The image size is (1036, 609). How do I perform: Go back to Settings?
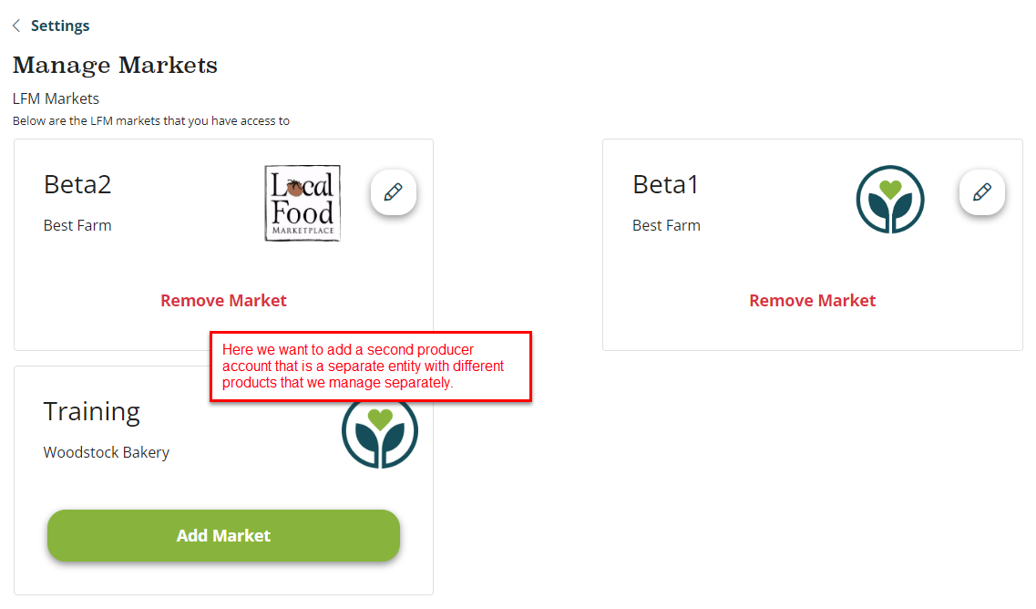tap(60, 26)
